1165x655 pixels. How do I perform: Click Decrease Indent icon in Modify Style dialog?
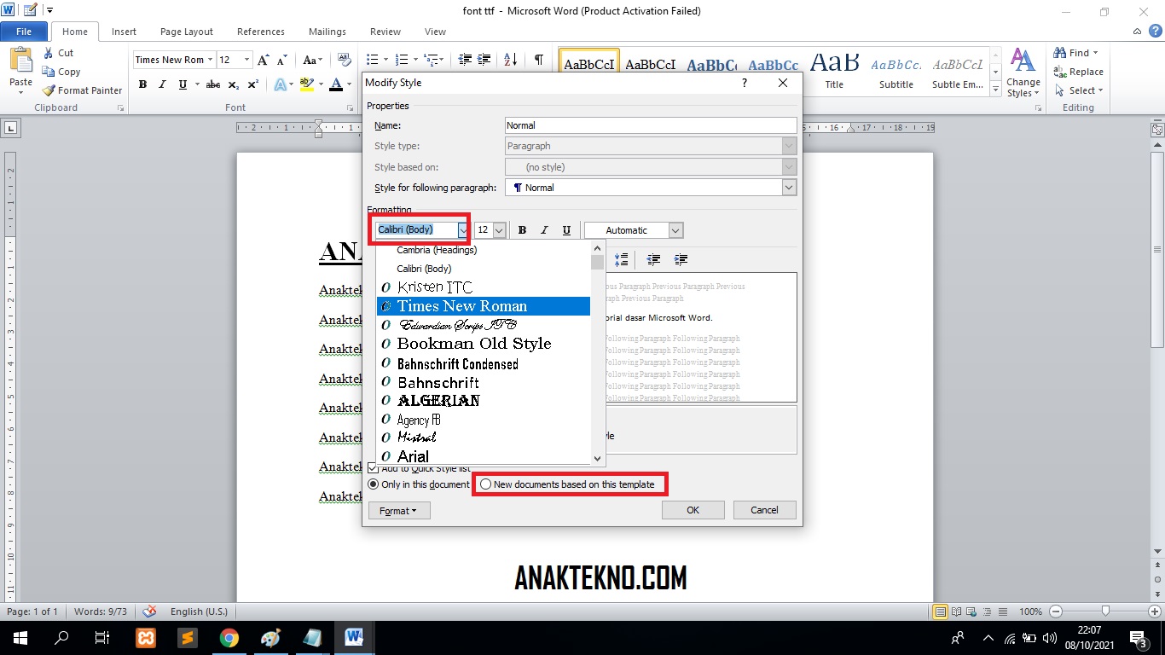pyautogui.click(x=653, y=259)
